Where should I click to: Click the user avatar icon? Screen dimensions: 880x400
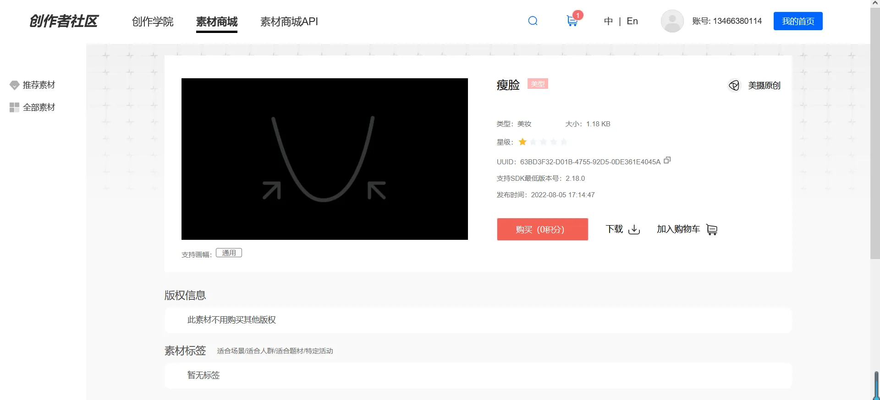tap(672, 21)
